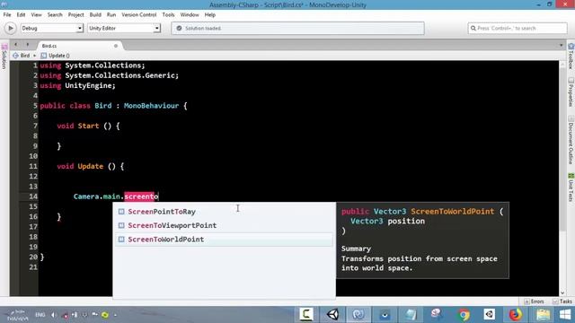This screenshot has width=575, height=323.
Task: Open the Debug configuration dropdown
Action: coord(52,28)
